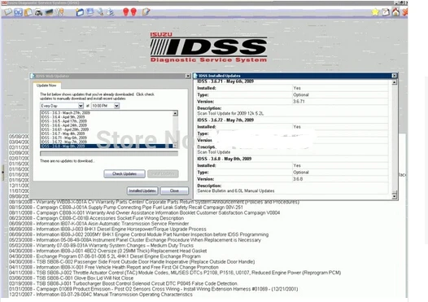Open the Supply Pump Connecting Pipe campaign bulletin

click(126, 208)
